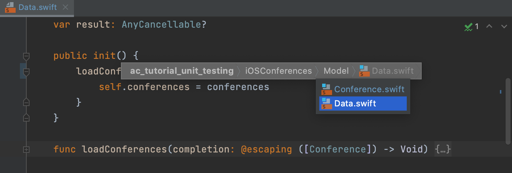This screenshot has height=173, width=512.
Task: Click the closure closing-brace fold marker
Action: click(26, 102)
